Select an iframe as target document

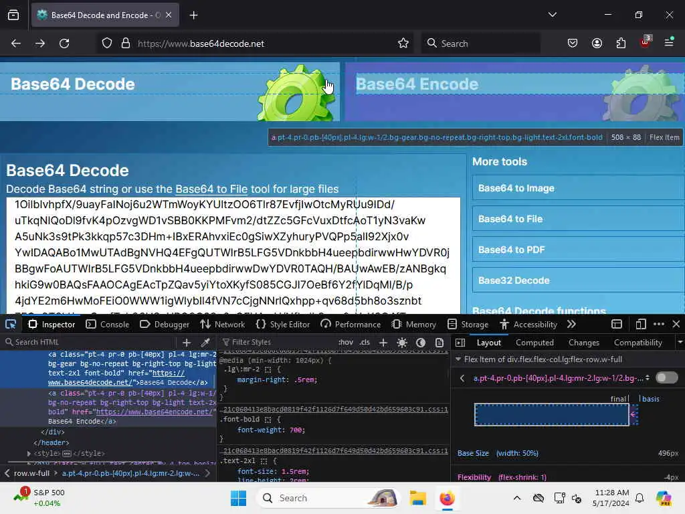(x=616, y=325)
